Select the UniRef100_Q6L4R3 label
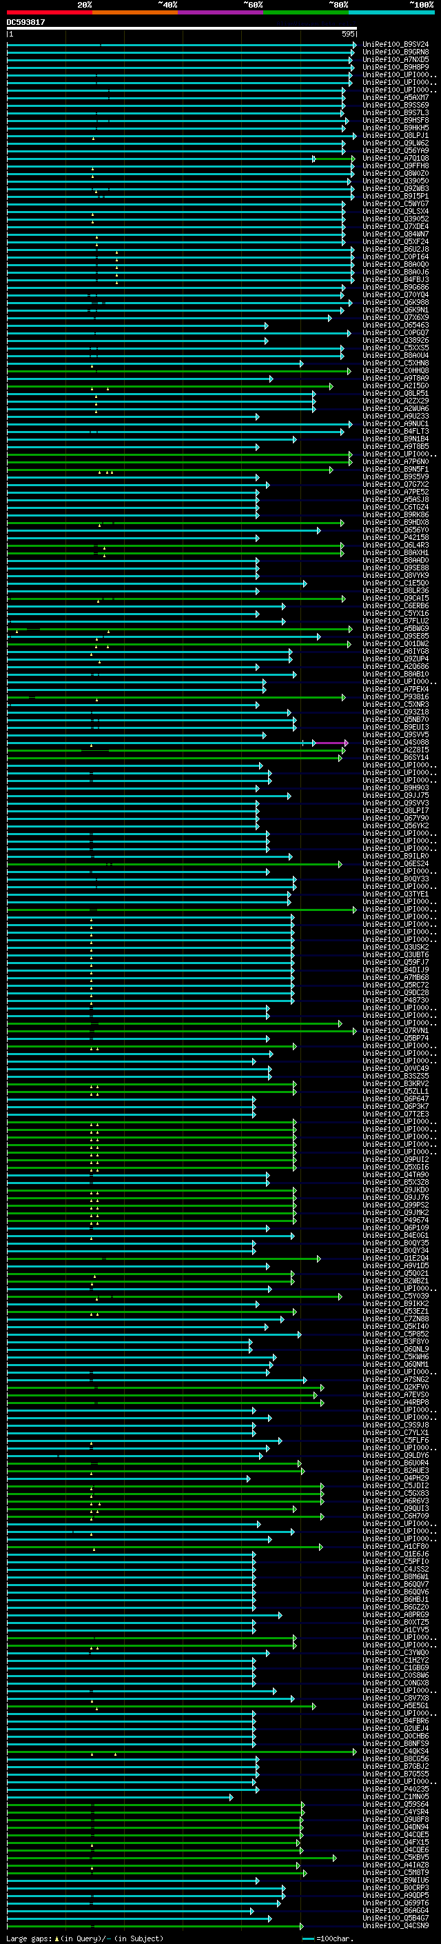Screen dimensions: 441x1944 pos(396,545)
